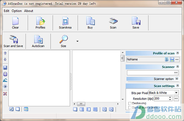
Task: Click the vertical scrollbar thumb beside preview
Action: click(x=122, y=58)
